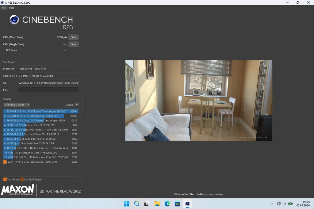Select ranking row Intel Core i5-7300U CPU
This screenshot has width=314, height=209.
(x=41, y=162)
